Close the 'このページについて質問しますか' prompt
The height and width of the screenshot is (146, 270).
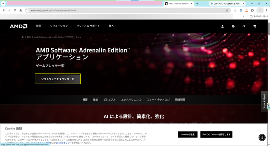pos(243,3)
